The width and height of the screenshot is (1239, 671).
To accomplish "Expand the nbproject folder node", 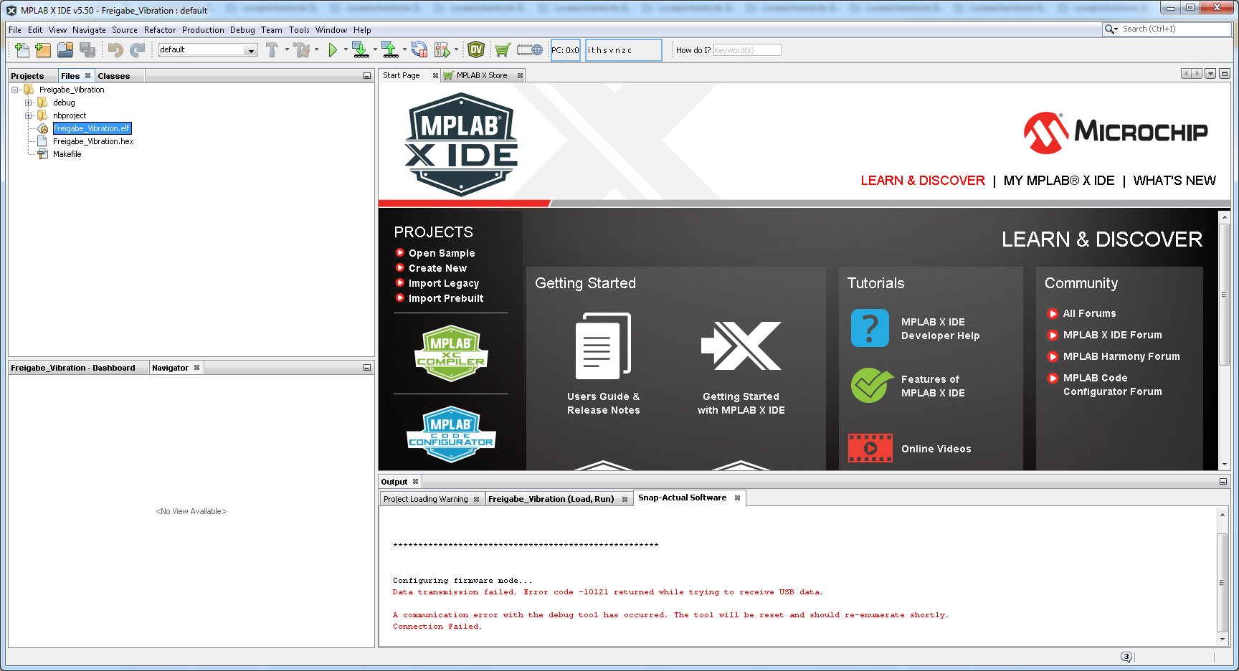I will pos(29,115).
